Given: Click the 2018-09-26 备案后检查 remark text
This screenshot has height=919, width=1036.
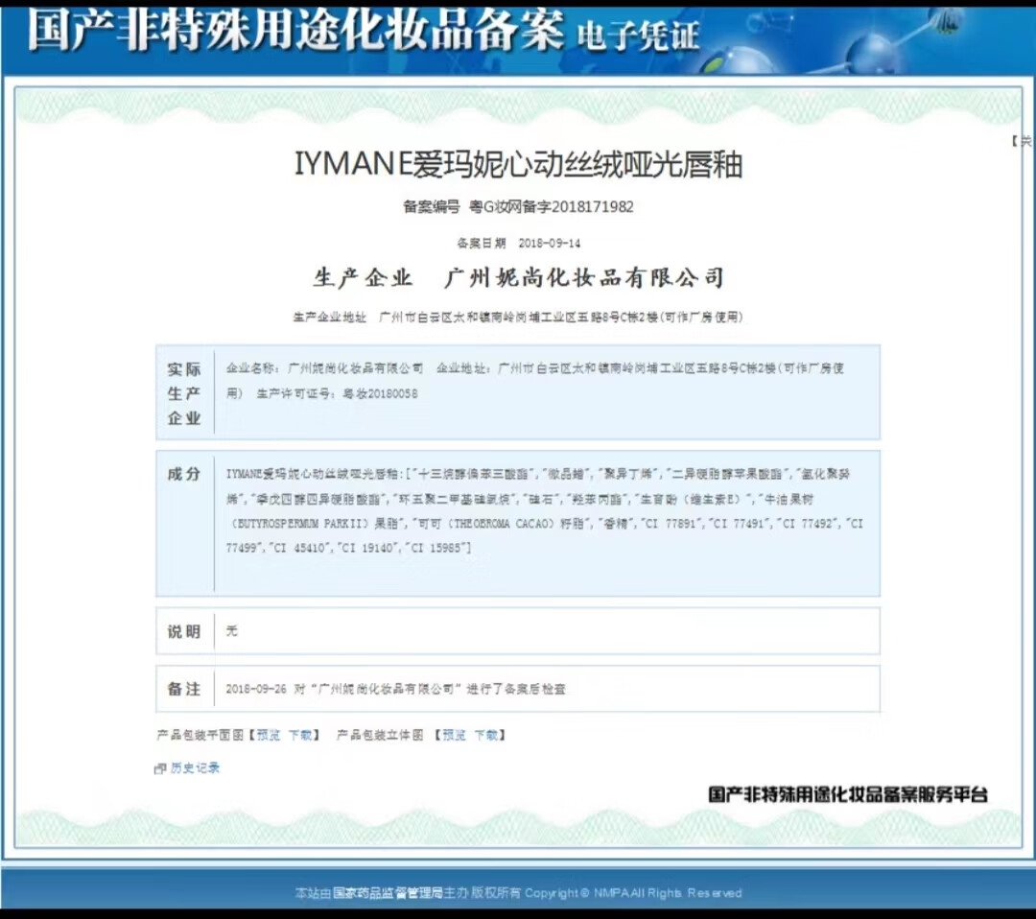Looking at the screenshot, I should click(396, 689).
